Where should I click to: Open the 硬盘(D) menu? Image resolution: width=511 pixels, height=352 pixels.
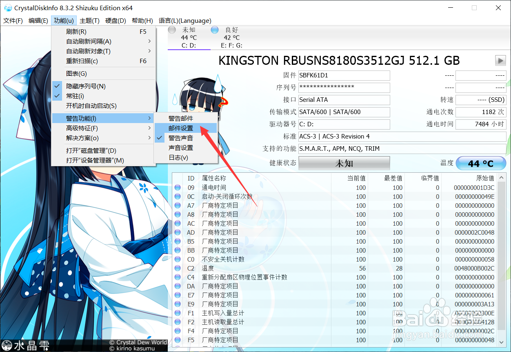116,21
